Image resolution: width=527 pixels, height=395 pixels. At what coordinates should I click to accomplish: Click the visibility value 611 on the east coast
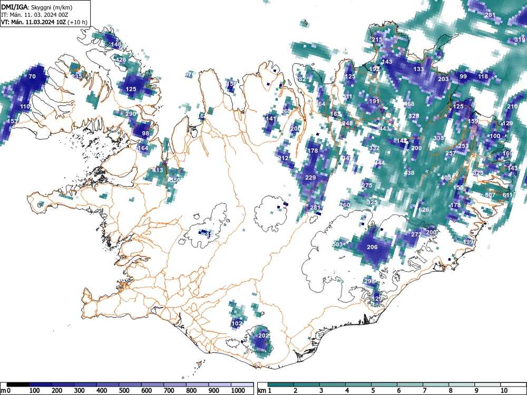click(x=508, y=195)
